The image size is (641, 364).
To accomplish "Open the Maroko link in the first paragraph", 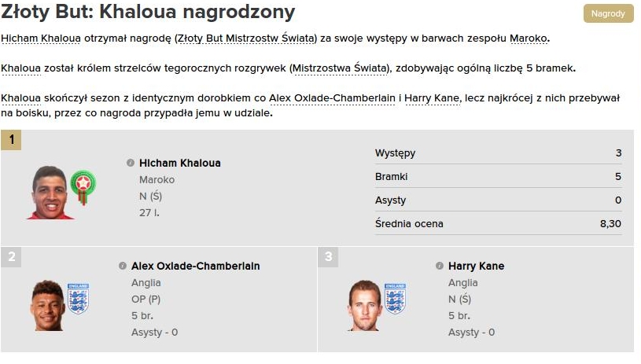I will coord(529,39).
